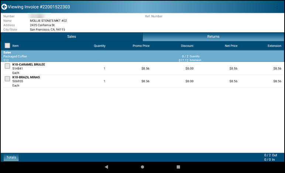
Task: Select the address 2435 California St.
Action: pyautogui.click(x=42, y=25)
